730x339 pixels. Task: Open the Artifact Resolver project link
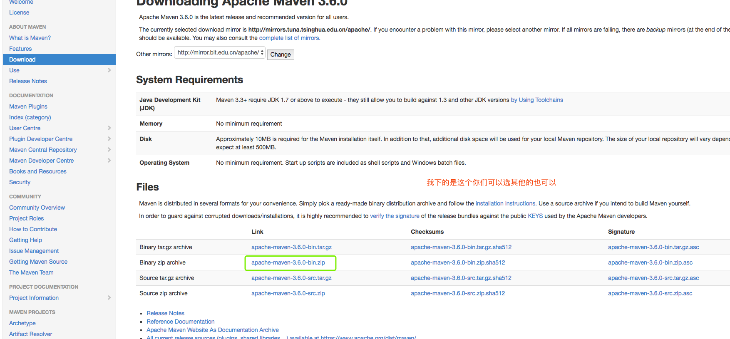tap(31, 334)
